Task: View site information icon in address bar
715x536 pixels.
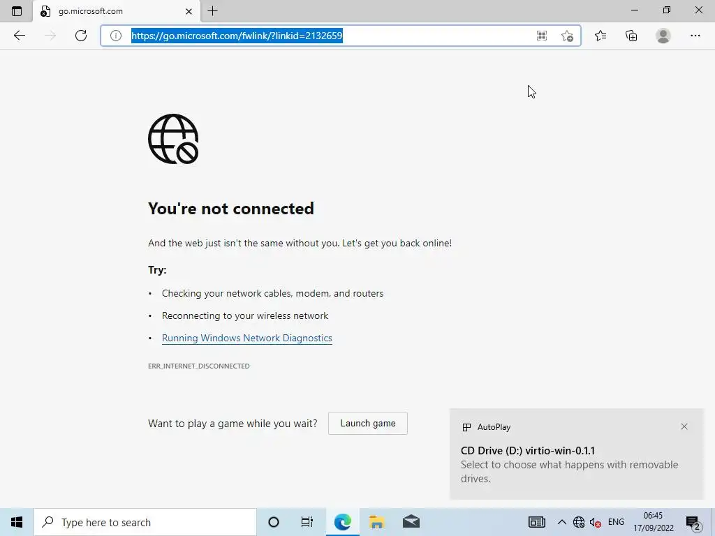Action: point(116,36)
